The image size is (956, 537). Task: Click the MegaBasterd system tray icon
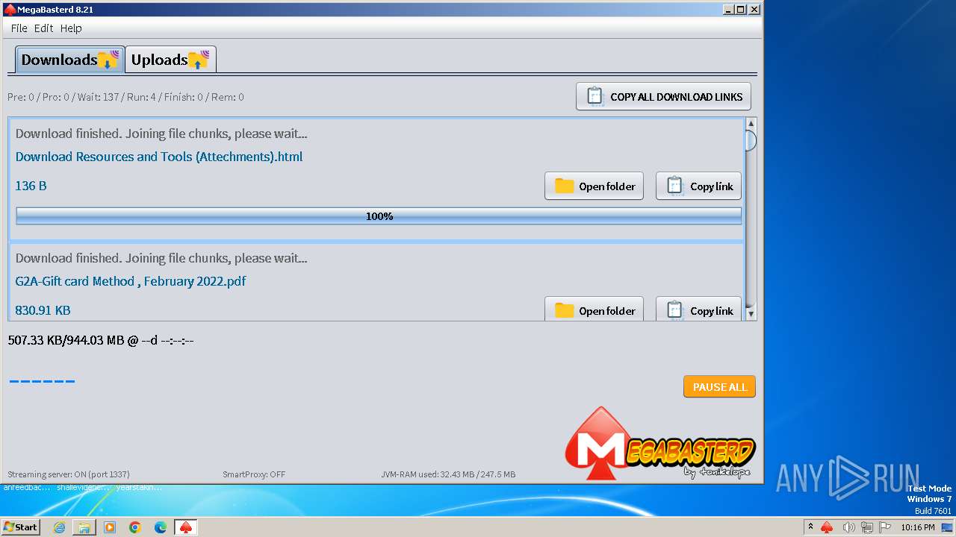tap(827, 527)
